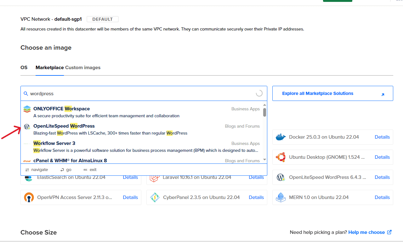Click the Business Apps label for ONLYOFFICE

click(x=246, y=109)
